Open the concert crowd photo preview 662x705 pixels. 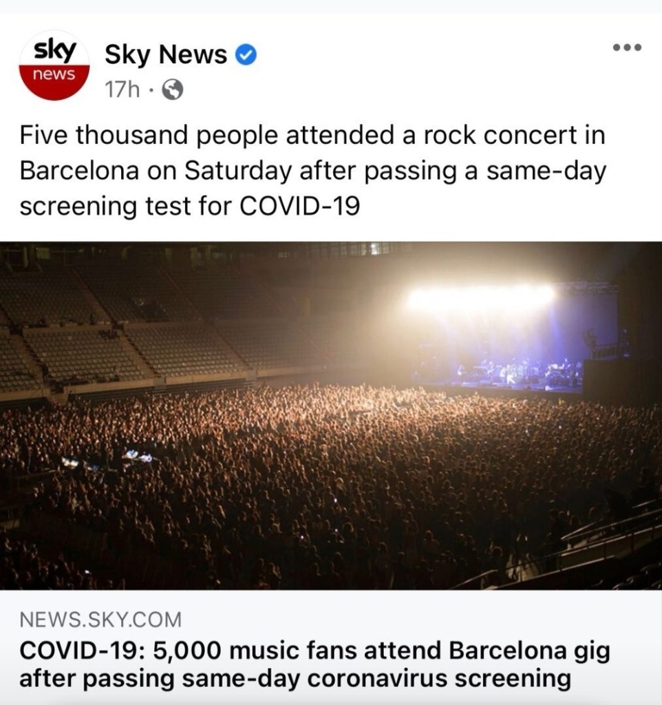pyautogui.click(x=331, y=415)
